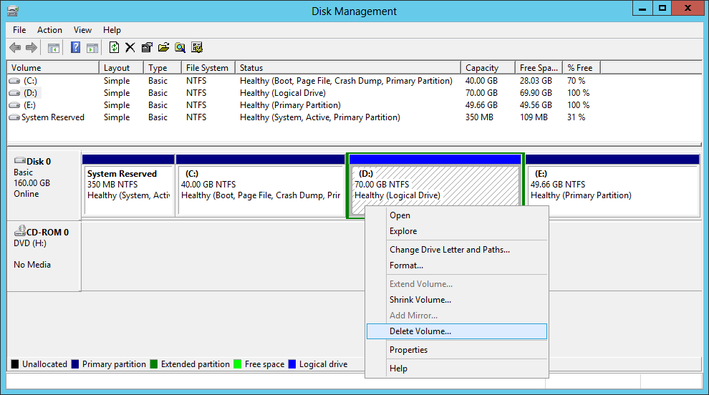Select Change Drive Letter and Paths...
This screenshot has width=709, height=395.
click(x=457, y=250)
